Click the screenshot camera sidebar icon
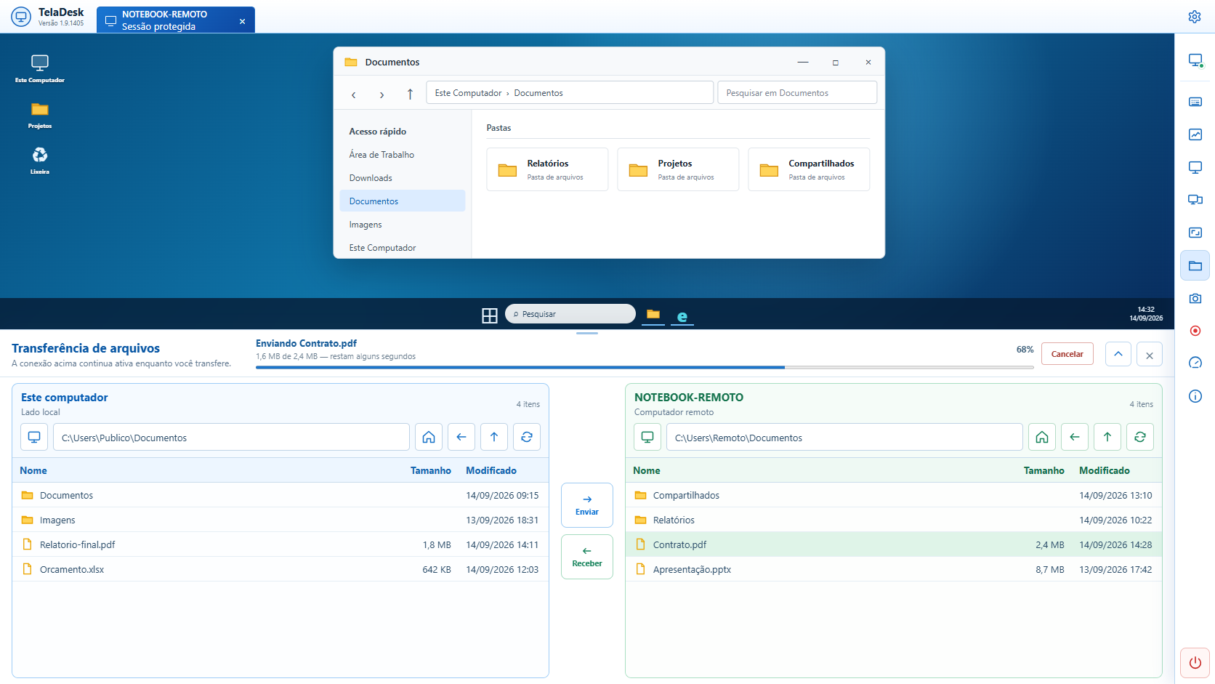 pos(1195,298)
